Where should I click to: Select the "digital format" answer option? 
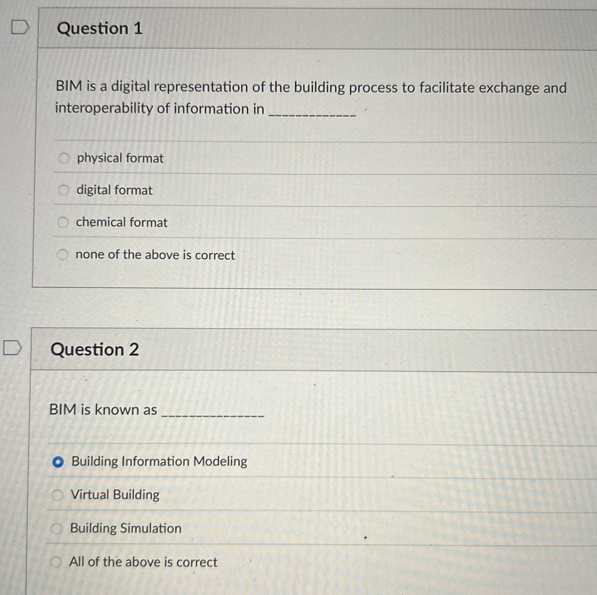(x=64, y=190)
